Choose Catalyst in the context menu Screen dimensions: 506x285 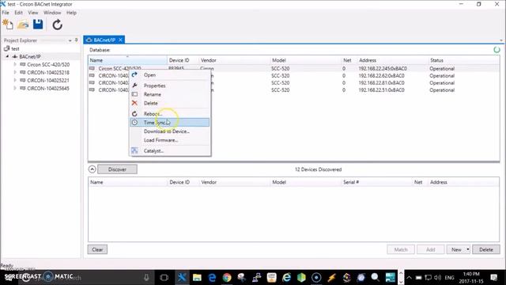tap(170, 151)
